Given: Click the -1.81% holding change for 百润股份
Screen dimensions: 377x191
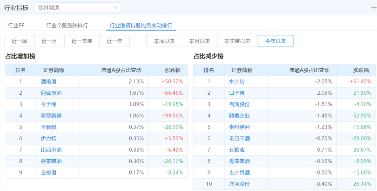Looking at the screenshot, I should click(324, 104).
